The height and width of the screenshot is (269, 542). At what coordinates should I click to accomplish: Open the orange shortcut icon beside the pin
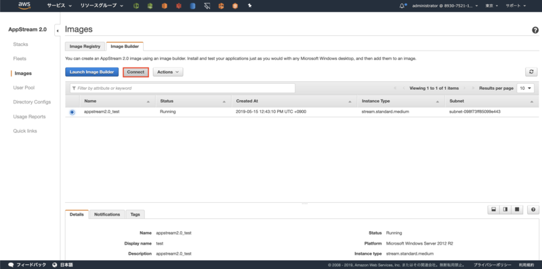(235, 6)
